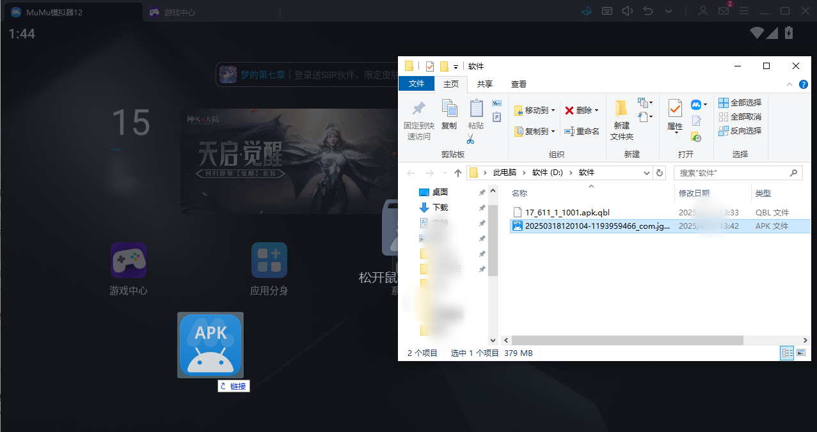
Task: Launch the 游戏中心 app on the desktop
Action: click(128, 260)
